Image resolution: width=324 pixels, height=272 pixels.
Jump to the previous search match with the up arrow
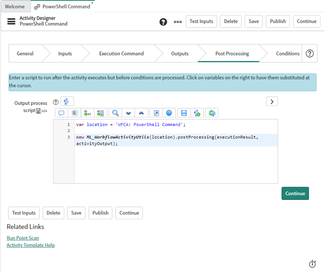141,113
